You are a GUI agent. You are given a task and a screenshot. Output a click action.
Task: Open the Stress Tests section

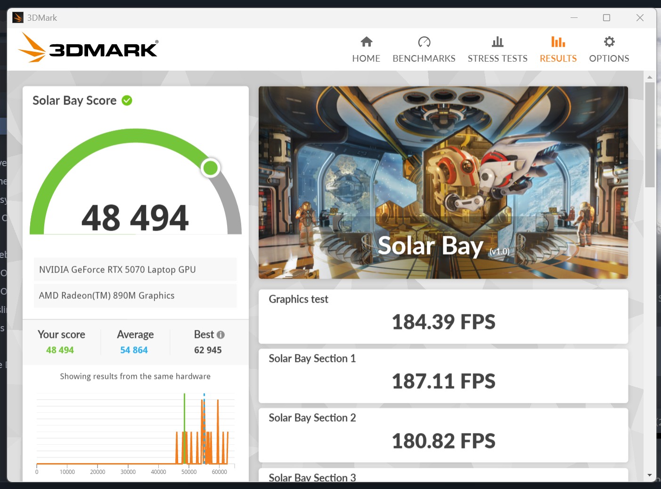pos(497,49)
